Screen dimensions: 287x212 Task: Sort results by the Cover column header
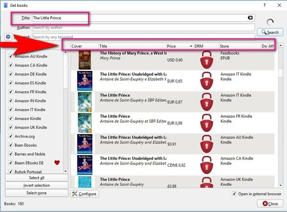(85, 46)
